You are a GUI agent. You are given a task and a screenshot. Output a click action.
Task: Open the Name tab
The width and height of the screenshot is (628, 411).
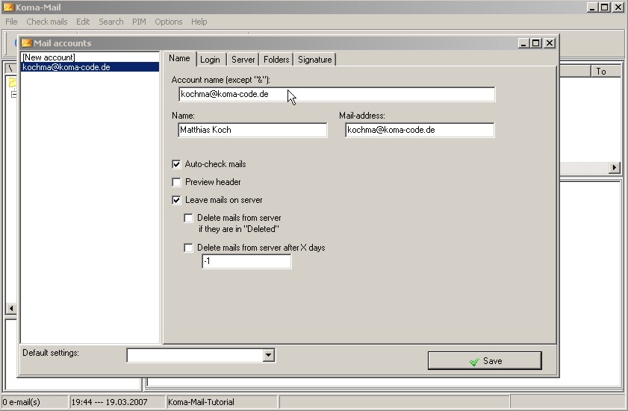click(179, 58)
